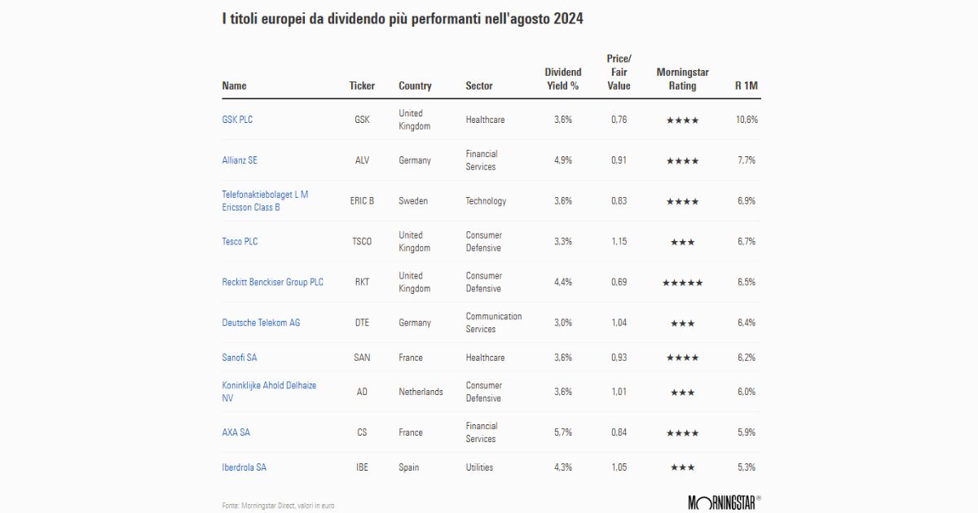Viewport: 978px width, 513px height.
Task: Click price/fair value 0,76
Action: (619, 120)
